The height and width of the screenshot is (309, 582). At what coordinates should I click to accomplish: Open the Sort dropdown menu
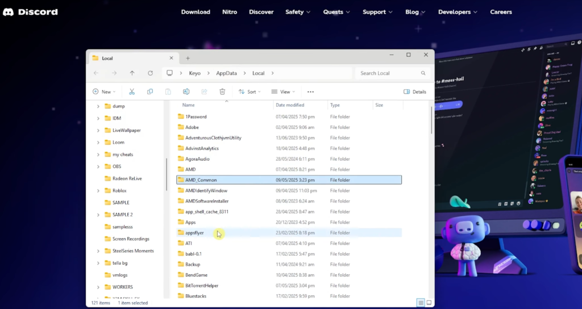click(x=250, y=91)
